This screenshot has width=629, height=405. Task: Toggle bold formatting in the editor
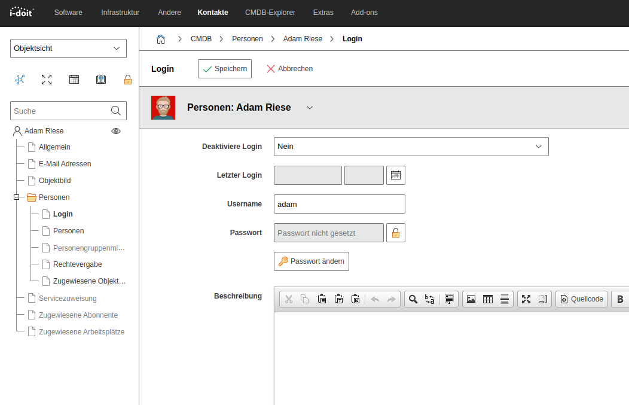point(620,299)
